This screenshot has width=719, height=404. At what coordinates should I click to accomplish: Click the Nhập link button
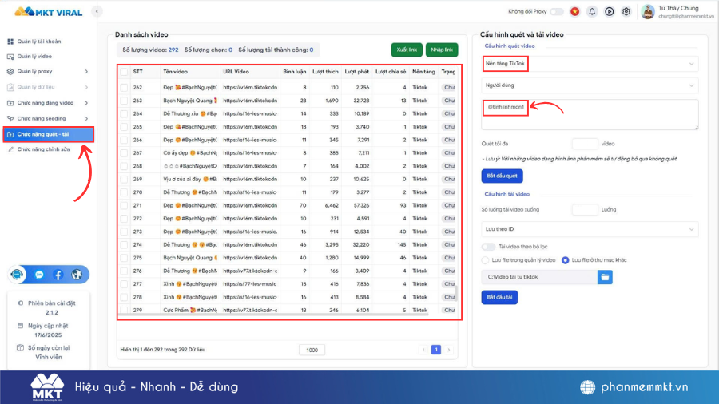442,50
